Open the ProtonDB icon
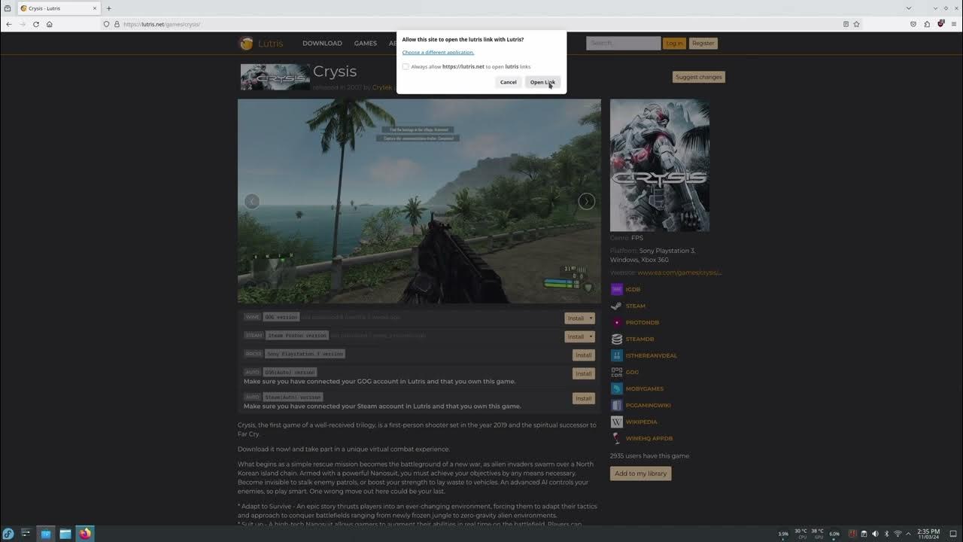 coord(617,322)
